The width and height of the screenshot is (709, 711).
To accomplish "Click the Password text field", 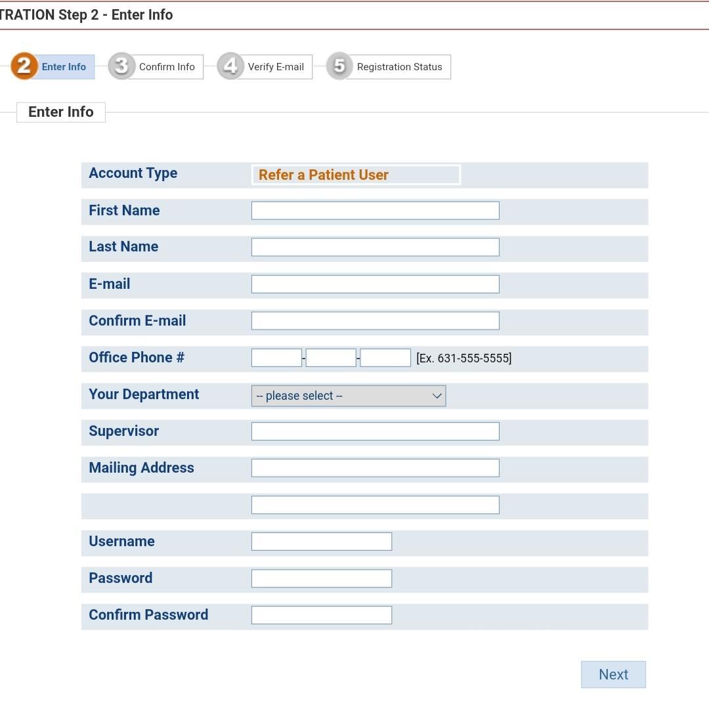I will (x=322, y=578).
